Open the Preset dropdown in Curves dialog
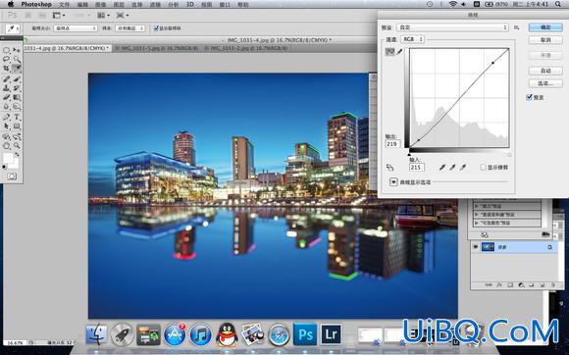This screenshot has width=569, height=355. click(452, 27)
